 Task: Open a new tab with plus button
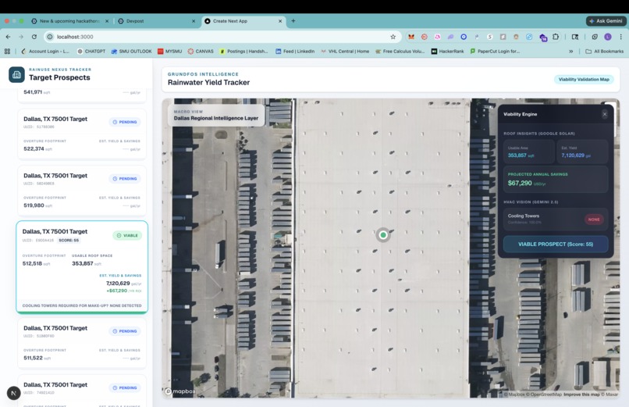tap(293, 21)
